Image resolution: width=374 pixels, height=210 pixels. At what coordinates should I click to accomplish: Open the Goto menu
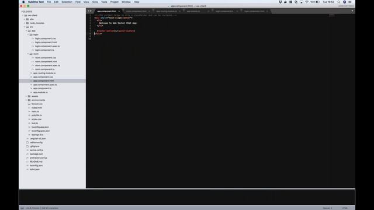(x=95, y=2)
